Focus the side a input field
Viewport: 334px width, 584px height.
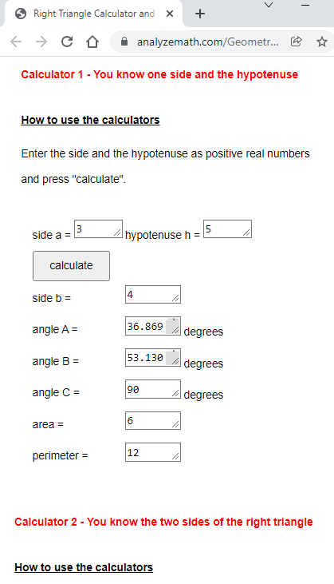click(x=98, y=229)
